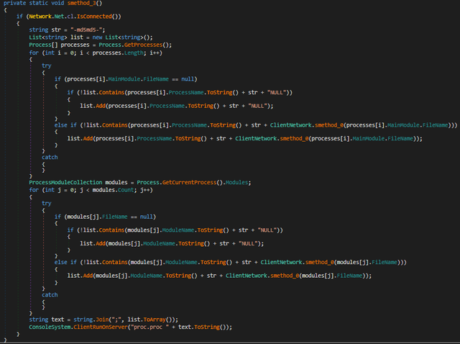The width and height of the screenshot is (460, 344).
Task: Click modules.Count in the second loop
Action: pos(114,190)
